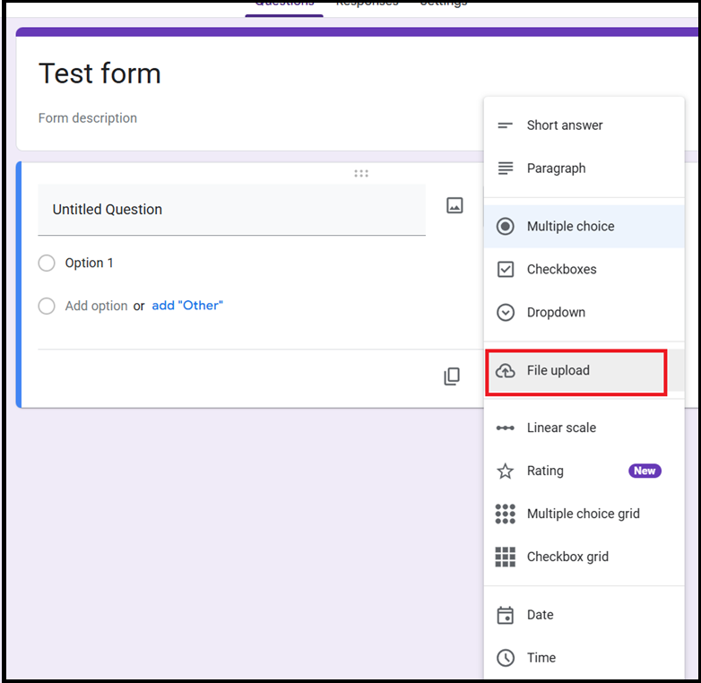Click the add "Other" link

tap(187, 306)
